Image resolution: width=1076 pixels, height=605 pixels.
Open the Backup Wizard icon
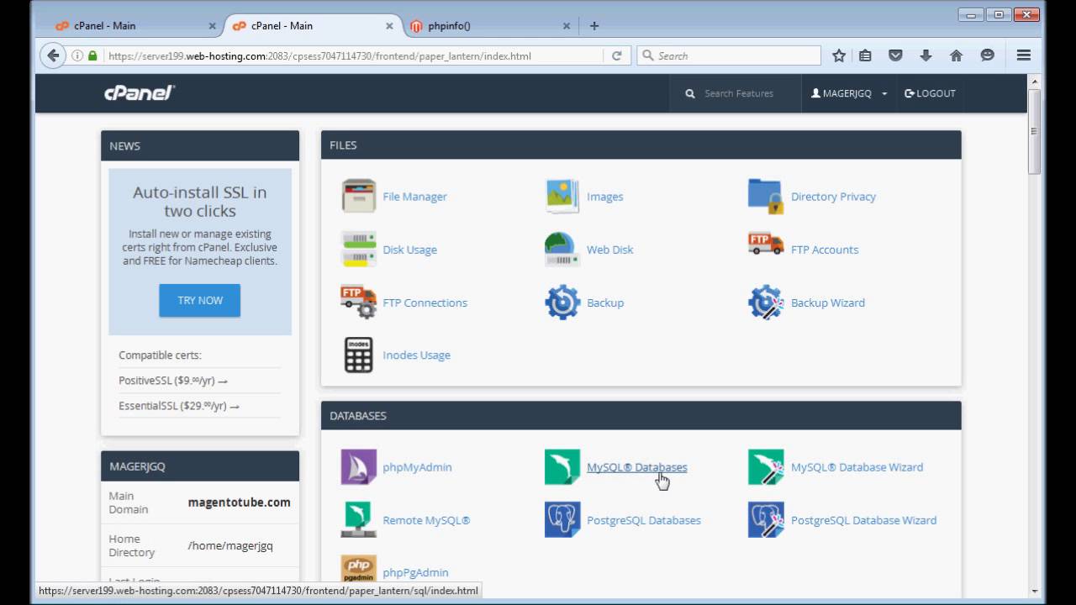click(766, 302)
